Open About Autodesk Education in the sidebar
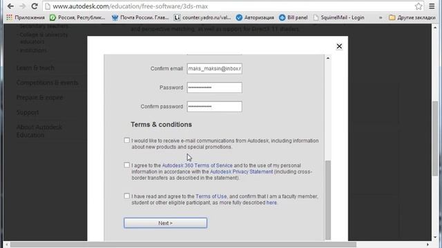The width and height of the screenshot is (442, 248). coord(39,131)
